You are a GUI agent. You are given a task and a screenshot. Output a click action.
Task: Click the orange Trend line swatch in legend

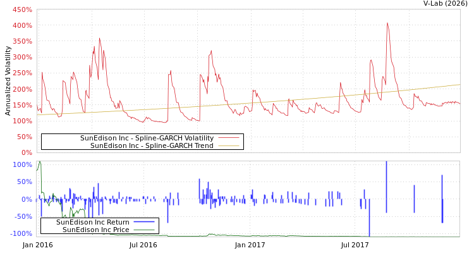point(229,145)
